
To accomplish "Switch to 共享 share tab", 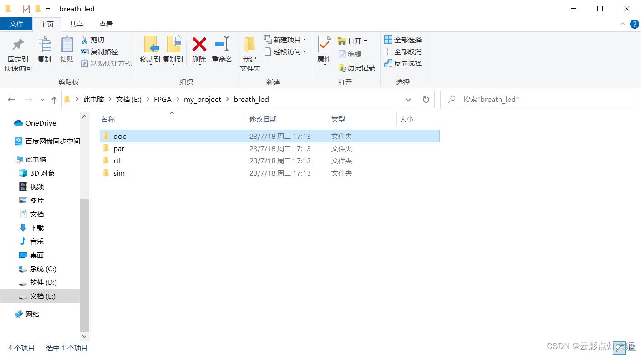I will 76,25.
